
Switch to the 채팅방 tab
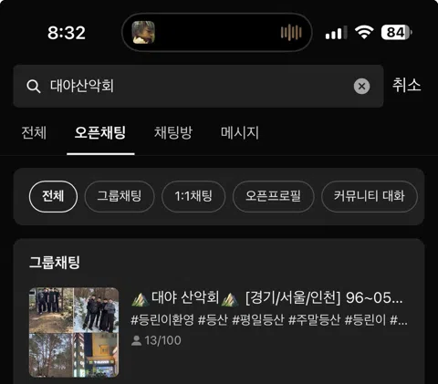point(173,133)
